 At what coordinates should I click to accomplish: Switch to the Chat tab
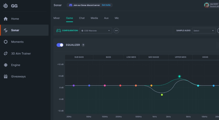point(82,18)
